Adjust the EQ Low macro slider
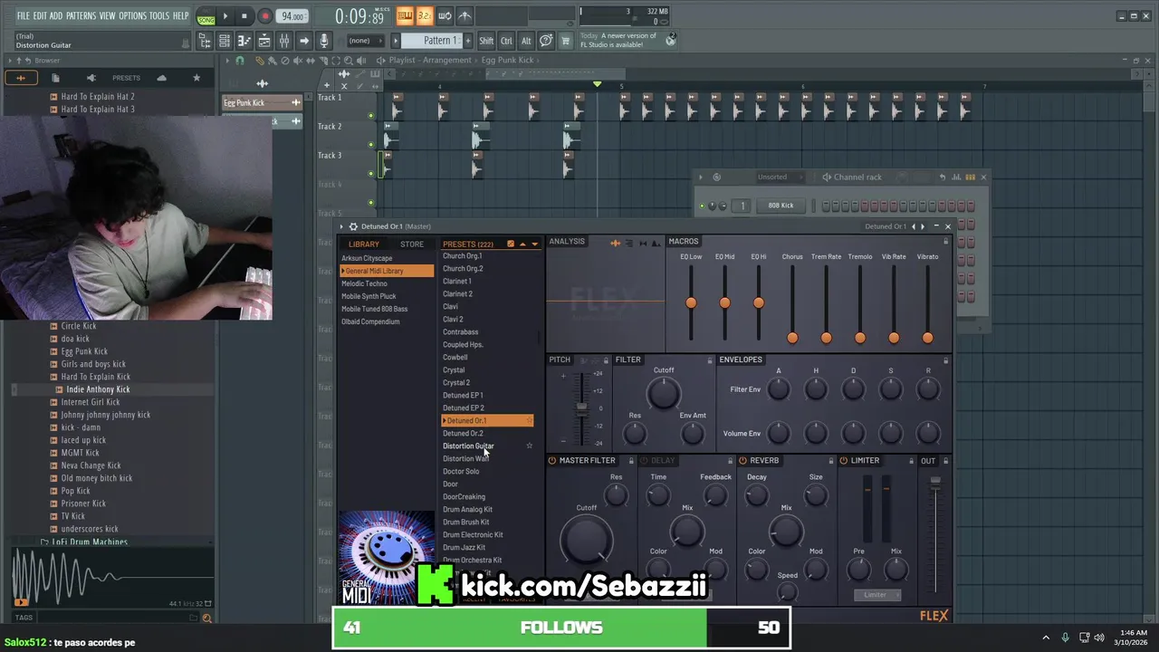Image resolution: width=1159 pixels, height=652 pixels. point(691,302)
